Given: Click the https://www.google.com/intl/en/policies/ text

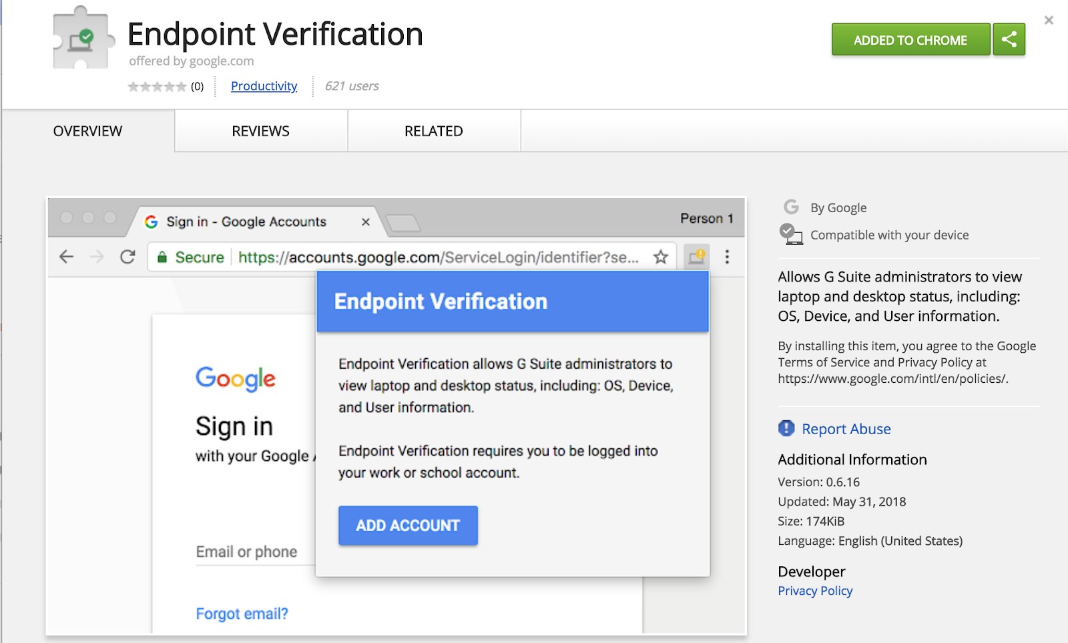Looking at the screenshot, I should coord(892,379).
